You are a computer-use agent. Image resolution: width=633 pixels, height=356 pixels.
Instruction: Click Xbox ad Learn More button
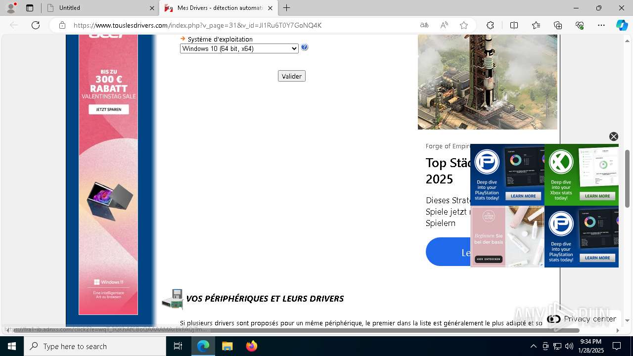coord(597,196)
